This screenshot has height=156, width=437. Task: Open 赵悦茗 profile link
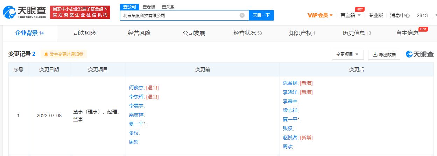click(x=290, y=138)
